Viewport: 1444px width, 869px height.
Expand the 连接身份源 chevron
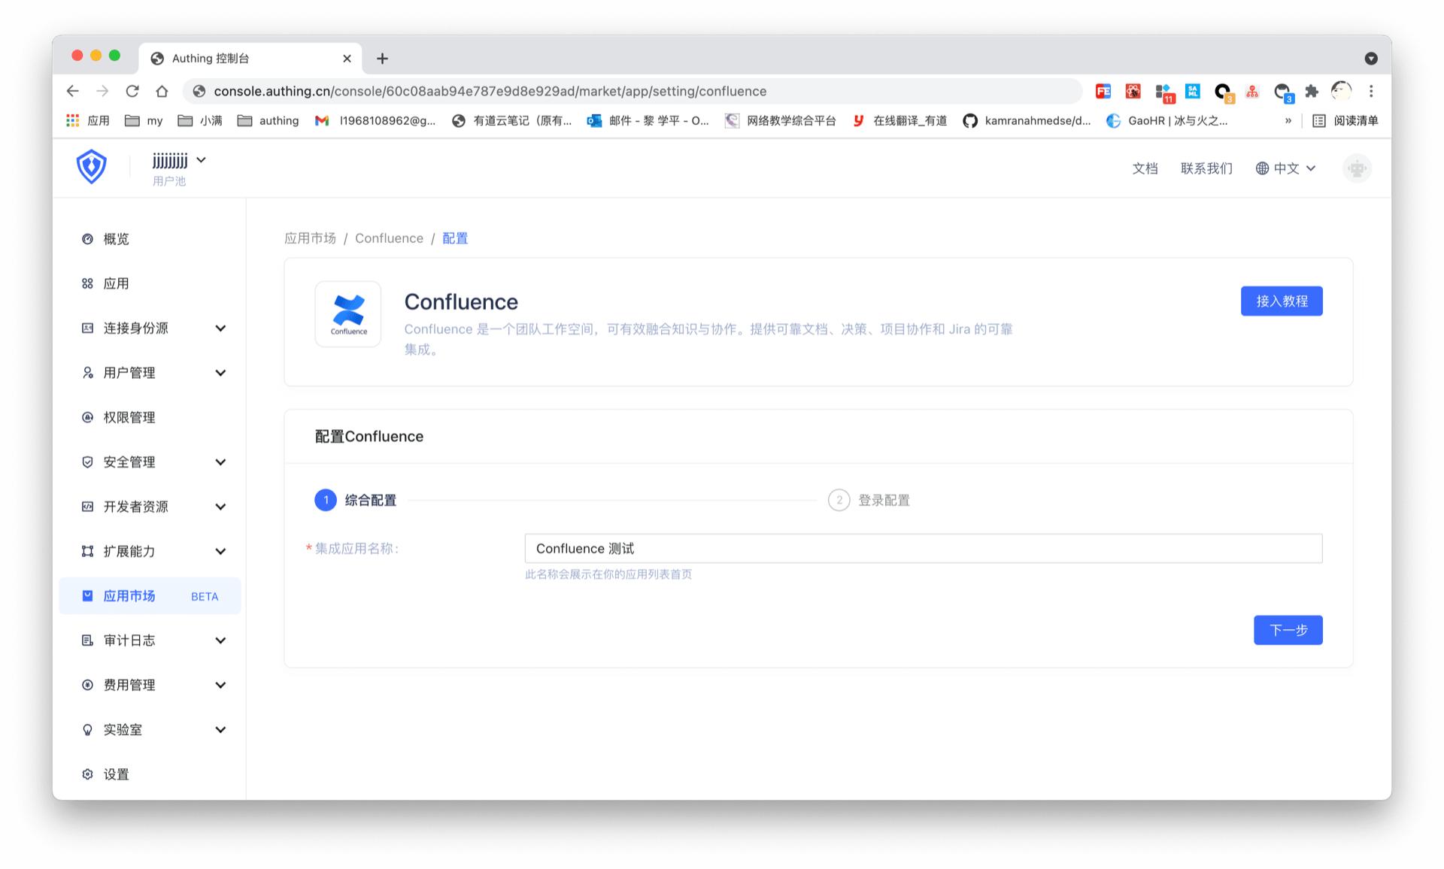tap(220, 329)
